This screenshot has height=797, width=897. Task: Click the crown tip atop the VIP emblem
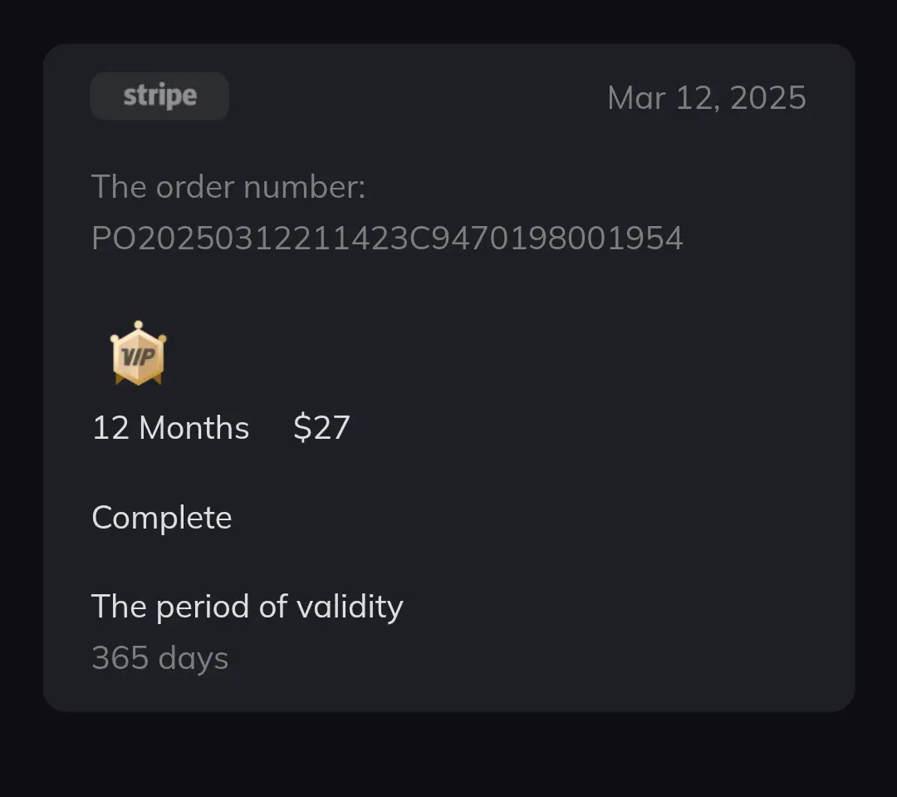pos(138,325)
